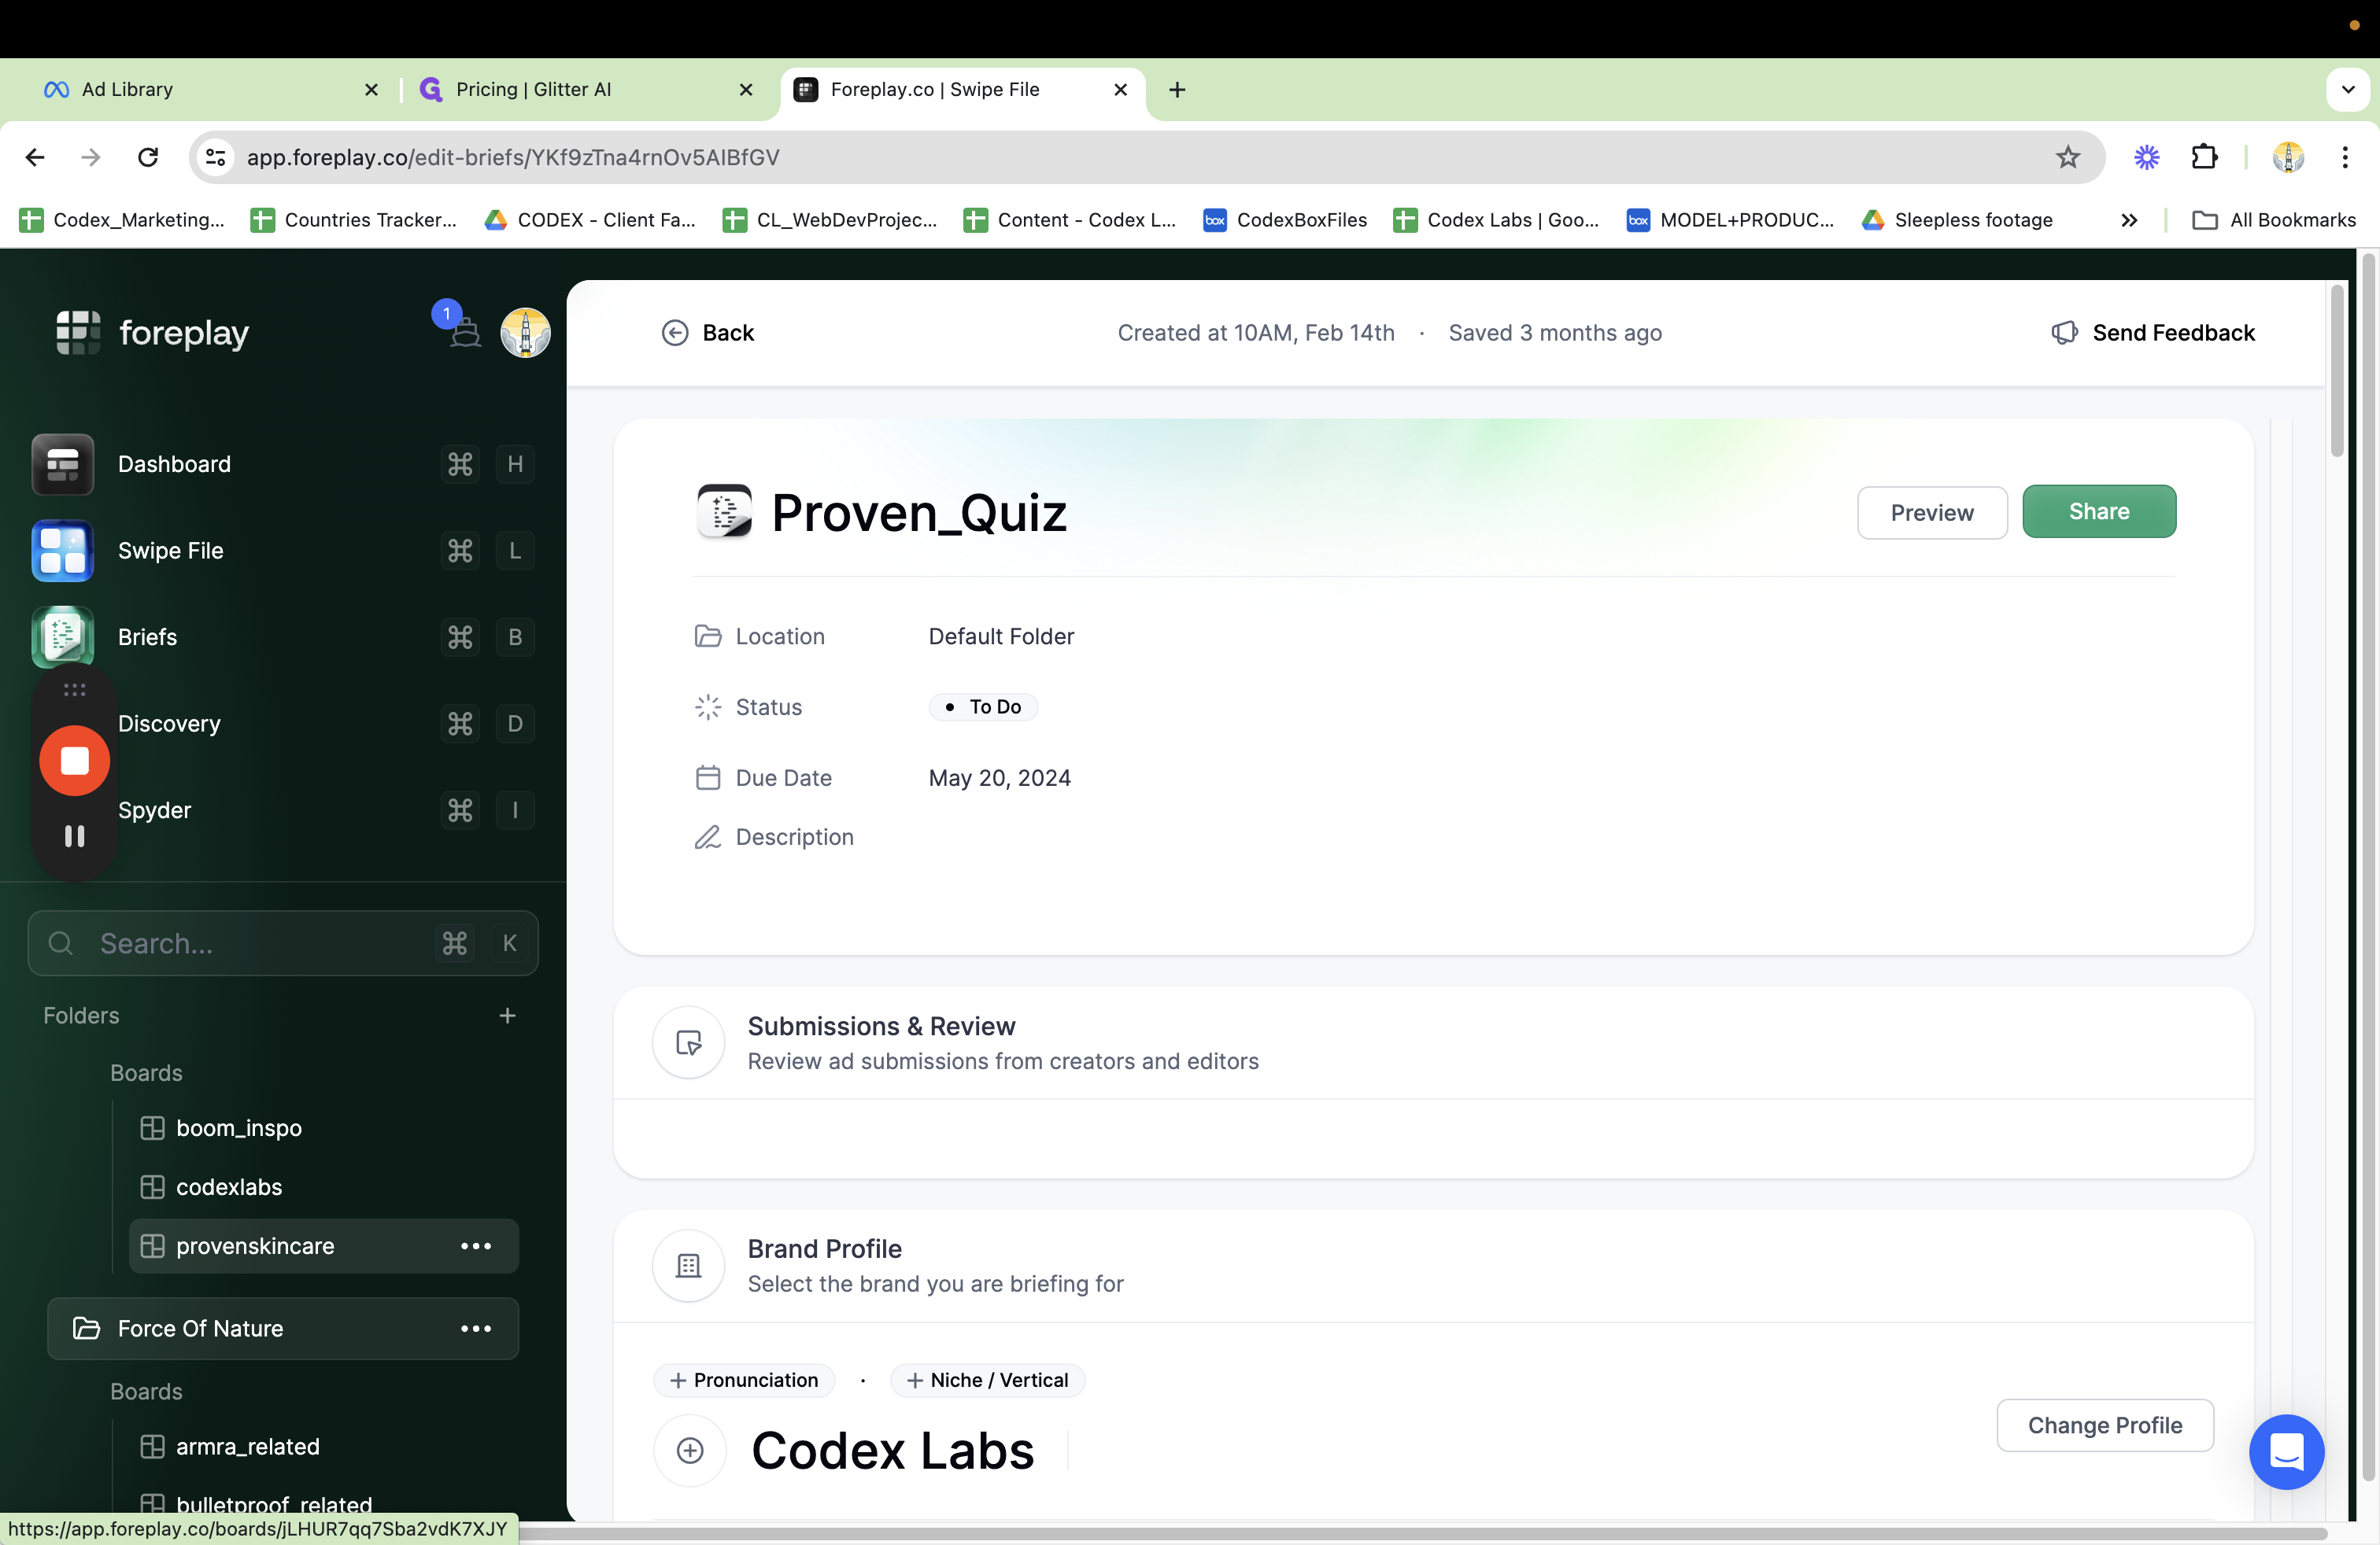Click Send Feedback link

[2172, 333]
